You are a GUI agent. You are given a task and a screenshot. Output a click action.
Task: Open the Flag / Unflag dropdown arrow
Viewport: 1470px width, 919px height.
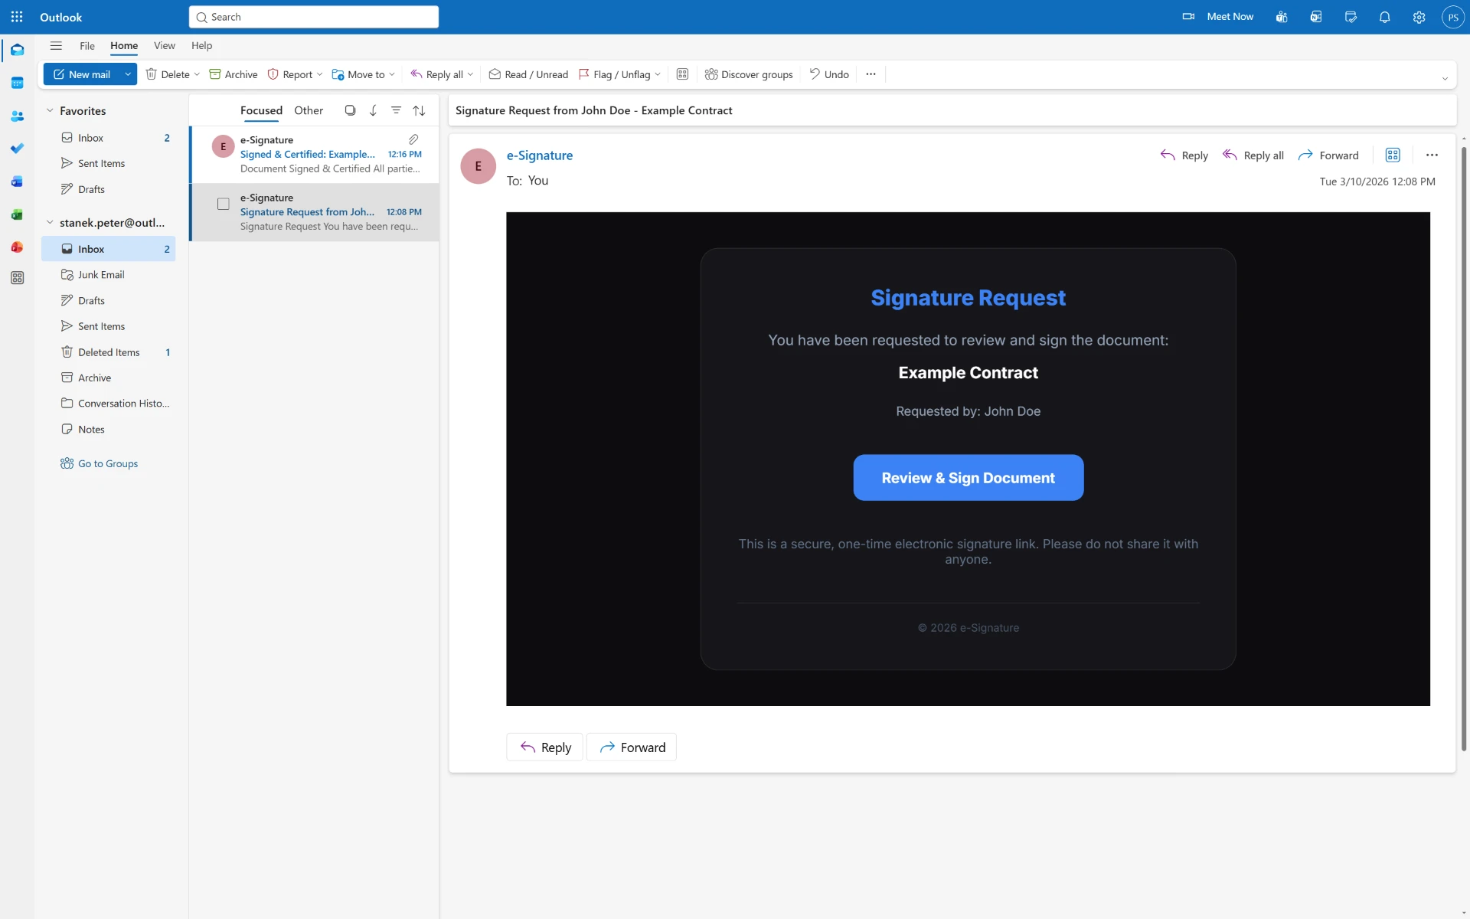click(658, 74)
